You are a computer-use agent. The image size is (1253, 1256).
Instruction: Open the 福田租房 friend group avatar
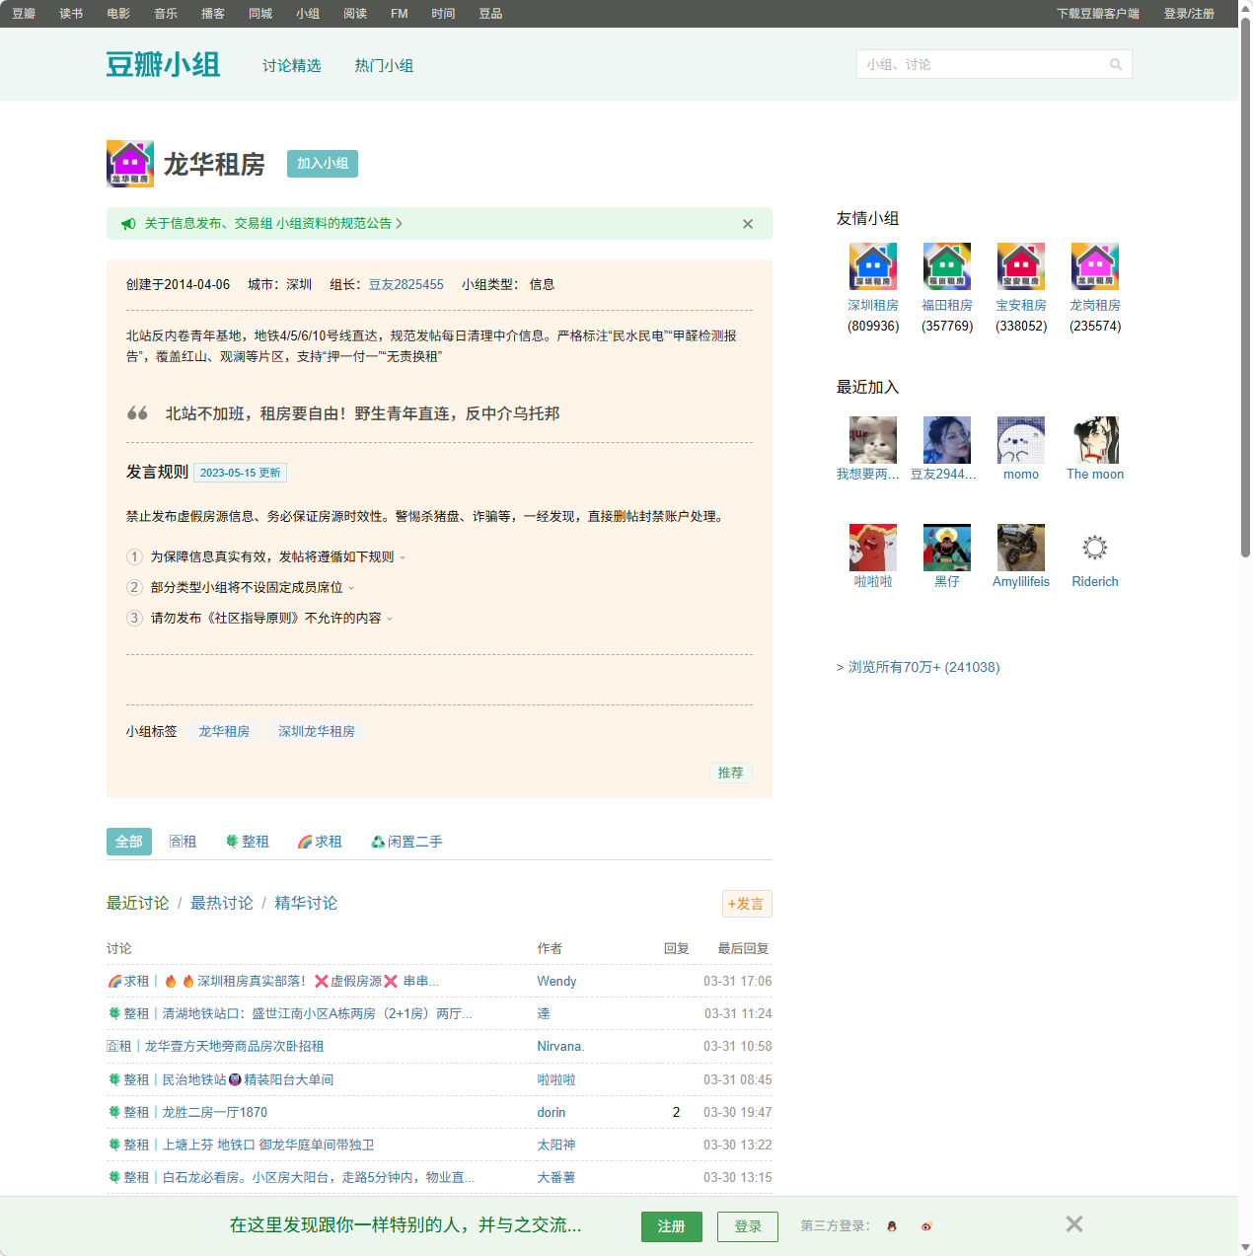946,266
